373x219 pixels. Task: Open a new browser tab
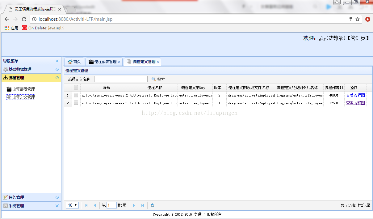pyautogui.click(x=71, y=10)
